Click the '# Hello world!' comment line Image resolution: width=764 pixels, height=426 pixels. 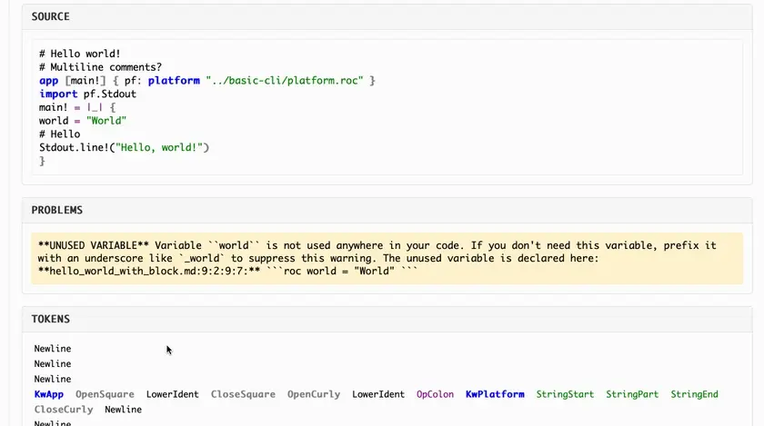click(80, 54)
